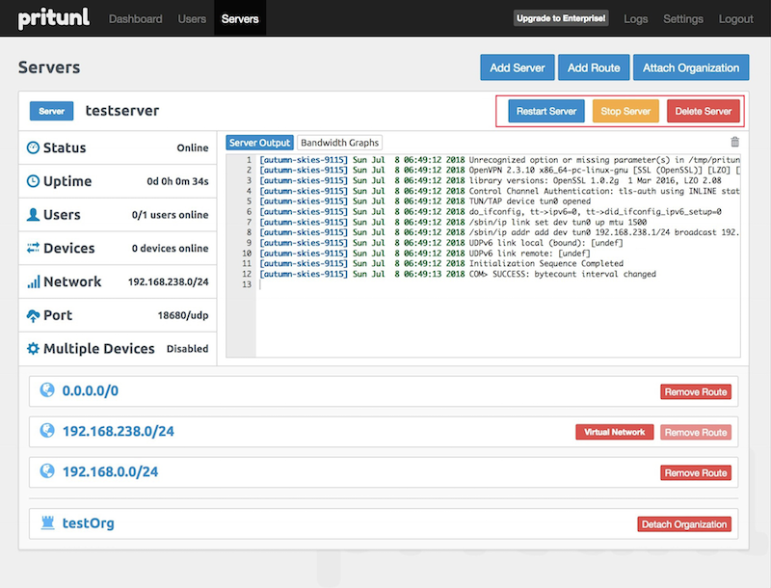The height and width of the screenshot is (588, 771).
Task: Click the Attach Organization button
Action: [691, 67]
